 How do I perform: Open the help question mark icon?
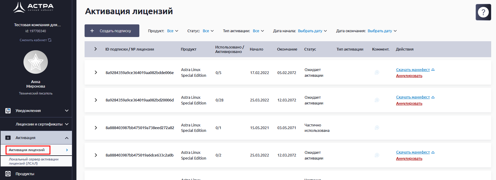pos(483,12)
